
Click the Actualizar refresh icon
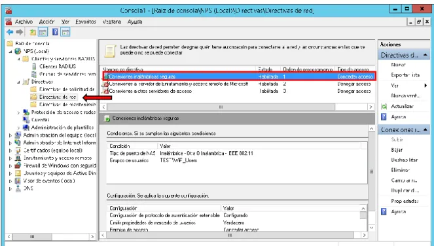click(x=384, y=106)
